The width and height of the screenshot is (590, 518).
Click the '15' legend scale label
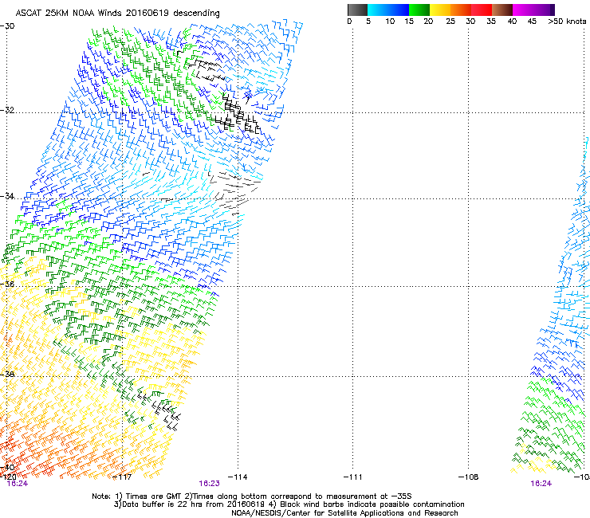pyautogui.click(x=409, y=22)
